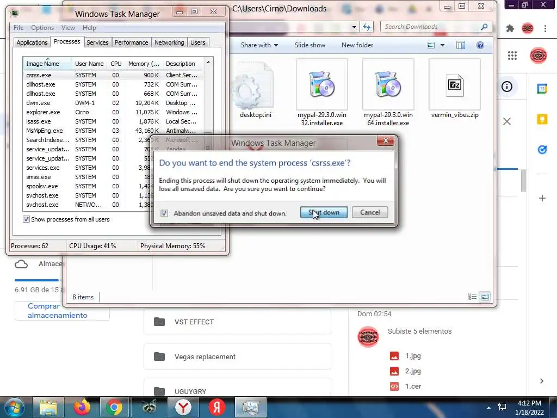This screenshot has width=557, height=418.
Task: Click the info details icon in Drive
Action: pos(507,87)
